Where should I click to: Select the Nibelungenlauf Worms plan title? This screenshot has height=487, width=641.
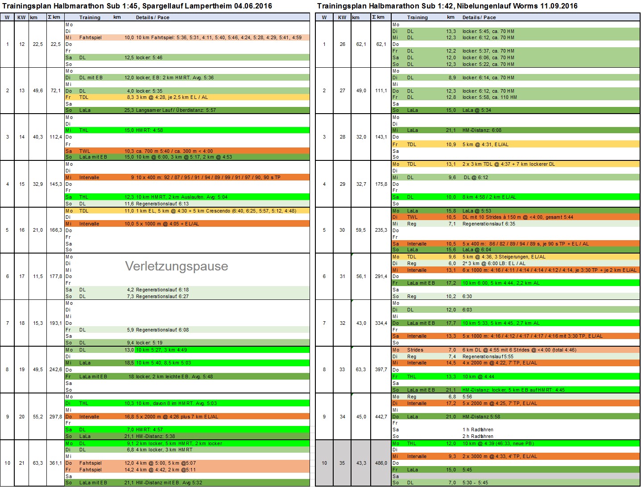coord(447,6)
